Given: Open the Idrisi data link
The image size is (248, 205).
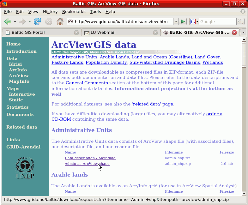Looking at the screenshot, I should tap(15, 64).
